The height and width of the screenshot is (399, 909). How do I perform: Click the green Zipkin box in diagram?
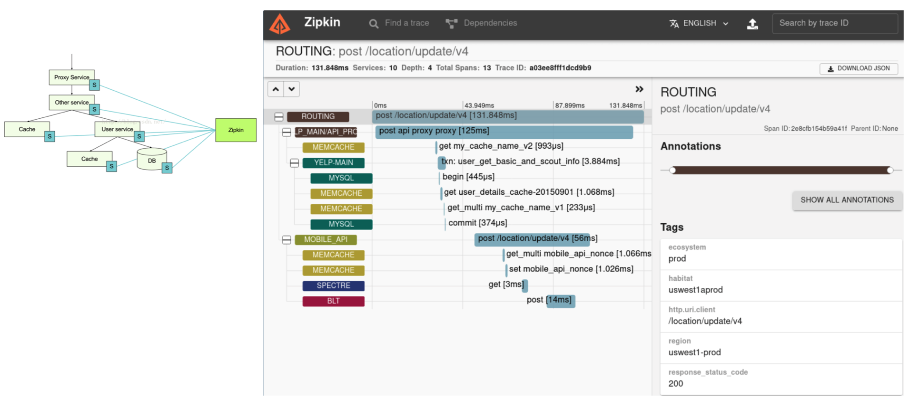pos(236,130)
